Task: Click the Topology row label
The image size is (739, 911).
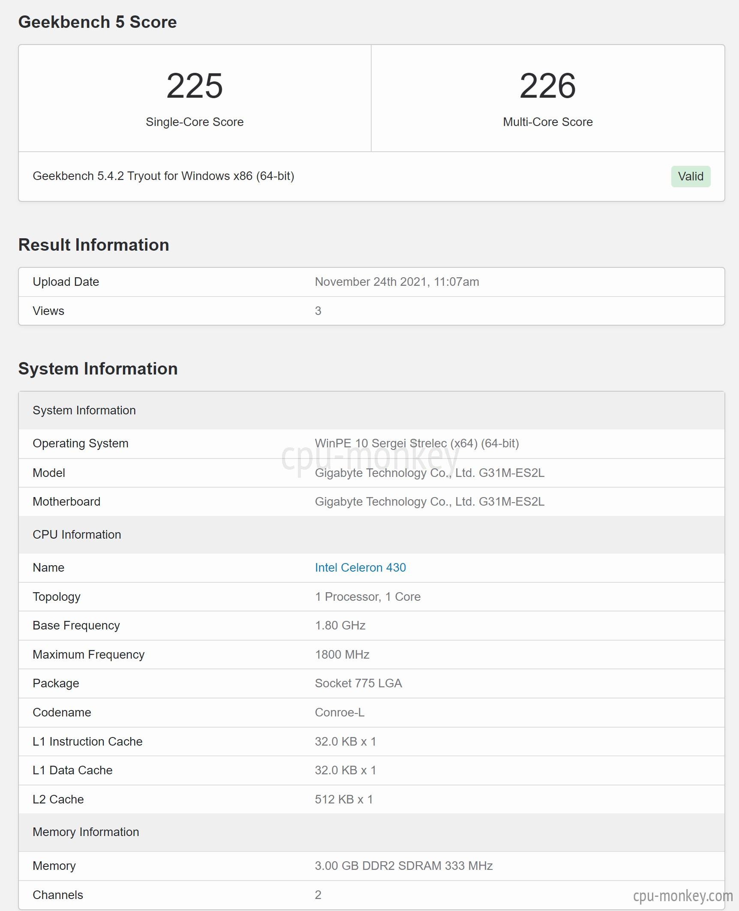Action: click(x=57, y=597)
